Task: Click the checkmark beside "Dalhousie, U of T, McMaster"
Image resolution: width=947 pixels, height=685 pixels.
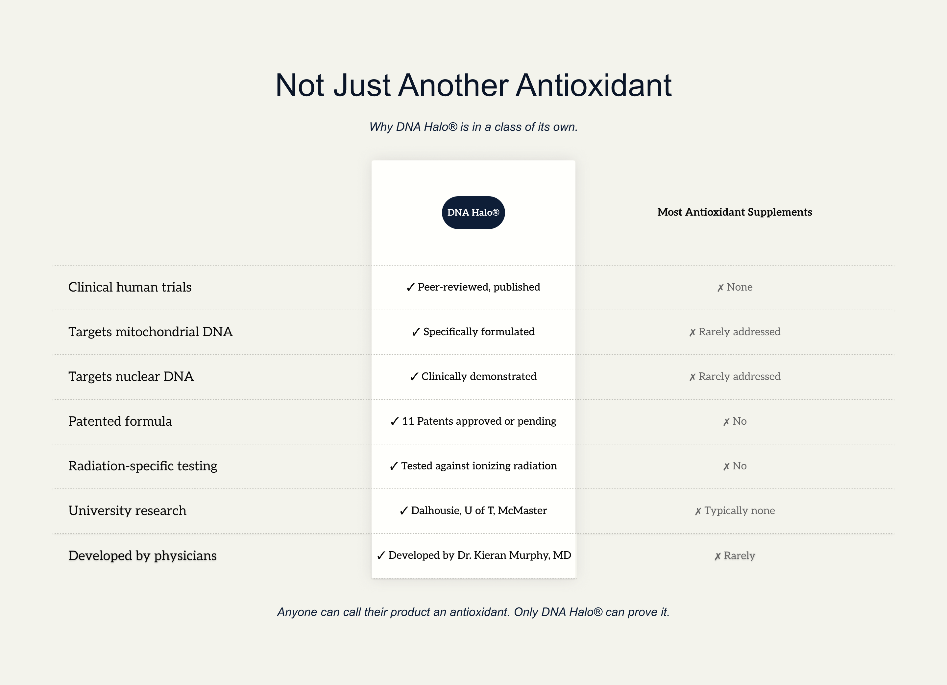Action: pyautogui.click(x=404, y=511)
